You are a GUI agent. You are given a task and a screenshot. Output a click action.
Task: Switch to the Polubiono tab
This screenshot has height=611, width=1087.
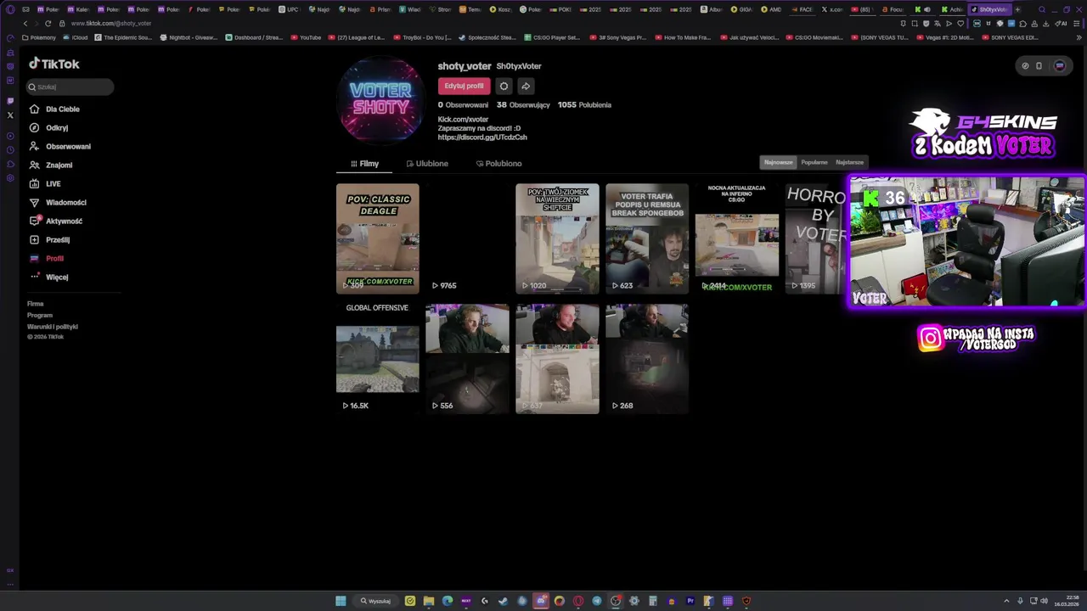pyautogui.click(x=499, y=164)
